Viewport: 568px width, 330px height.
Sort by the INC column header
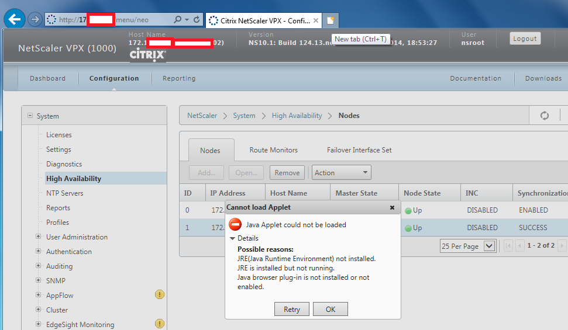487,193
